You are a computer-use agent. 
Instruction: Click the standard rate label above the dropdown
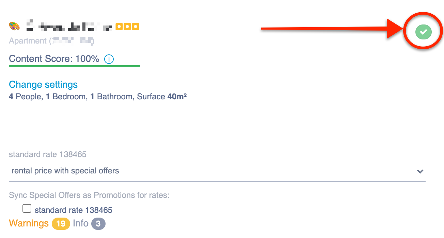pyautogui.click(x=48, y=154)
